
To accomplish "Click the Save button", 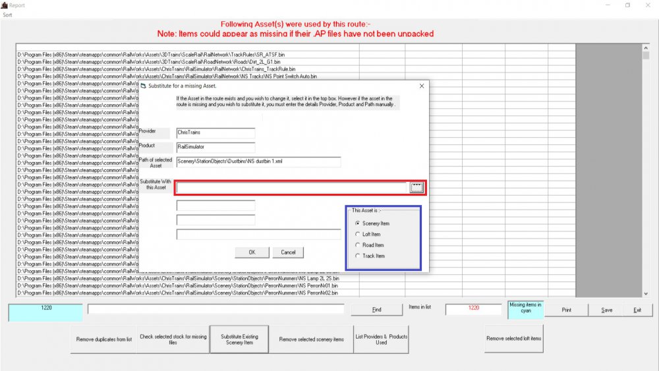I will [x=606, y=310].
